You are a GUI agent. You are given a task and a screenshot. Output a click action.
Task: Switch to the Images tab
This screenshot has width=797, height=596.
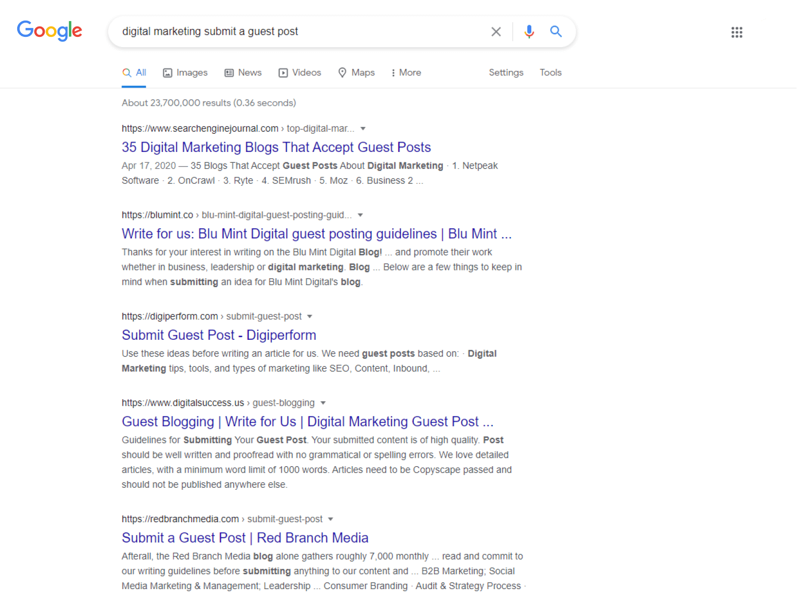coord(185,73)
